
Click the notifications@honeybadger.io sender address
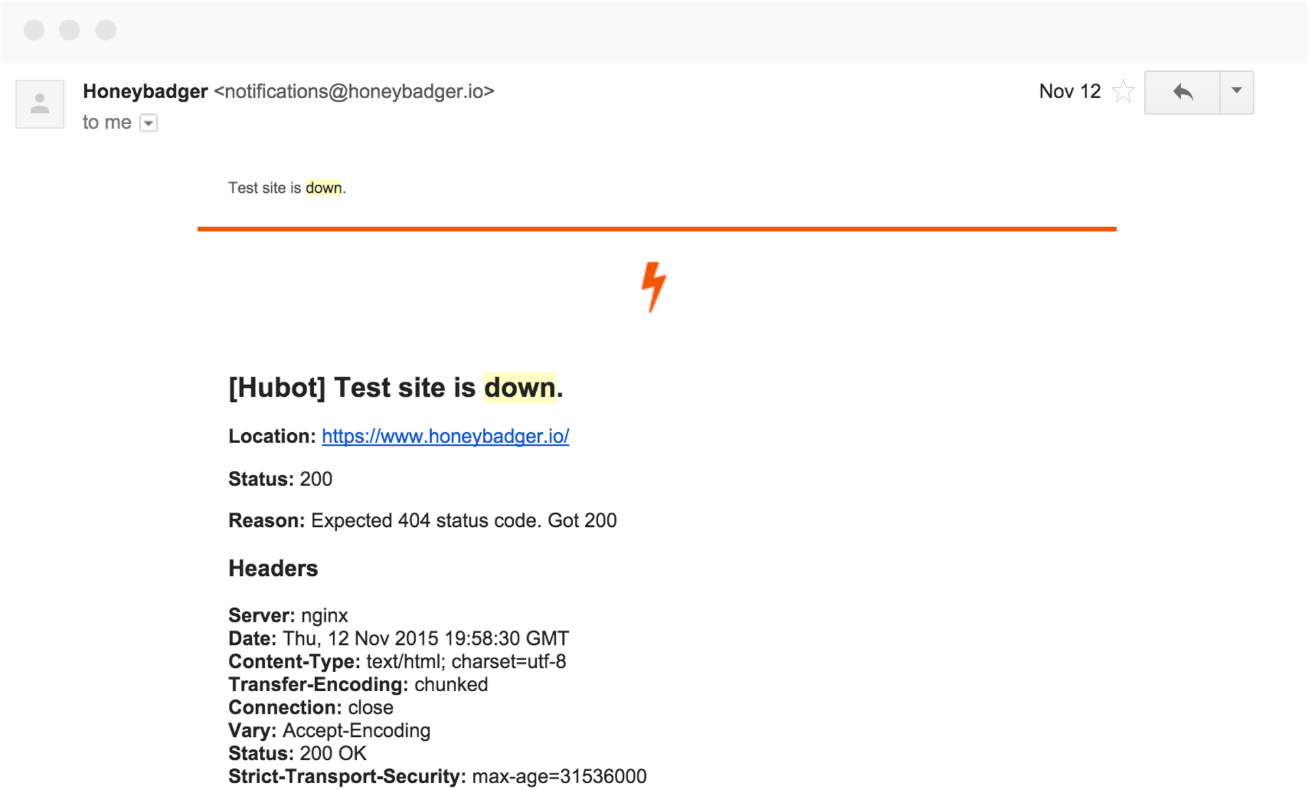(354, 91)
